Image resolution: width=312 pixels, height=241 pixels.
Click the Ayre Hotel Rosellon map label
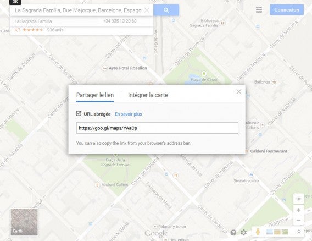click(x=128, y=68)
